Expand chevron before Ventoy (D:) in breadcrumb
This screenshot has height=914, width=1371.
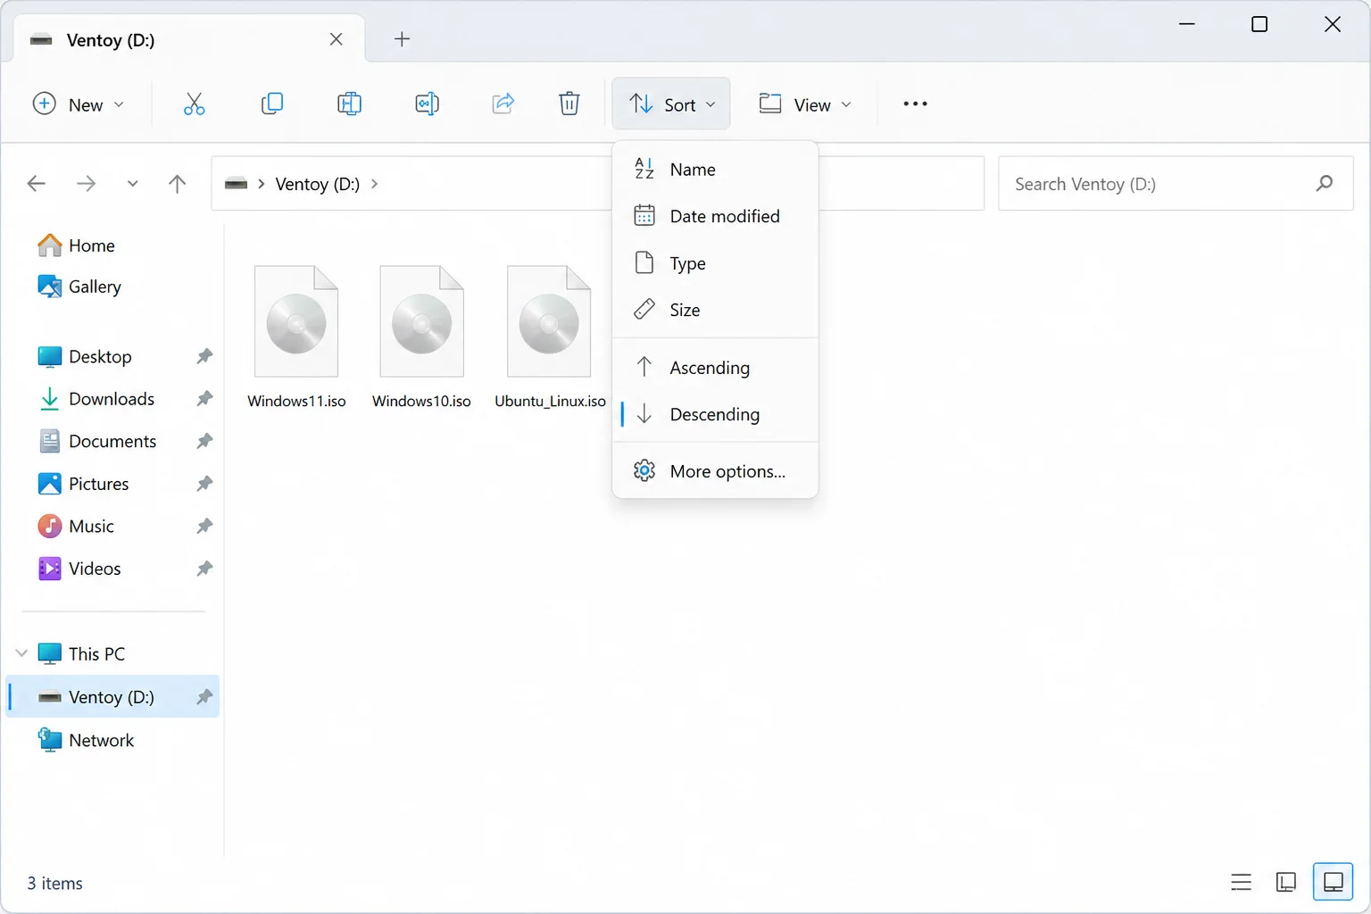coord(261,184)
